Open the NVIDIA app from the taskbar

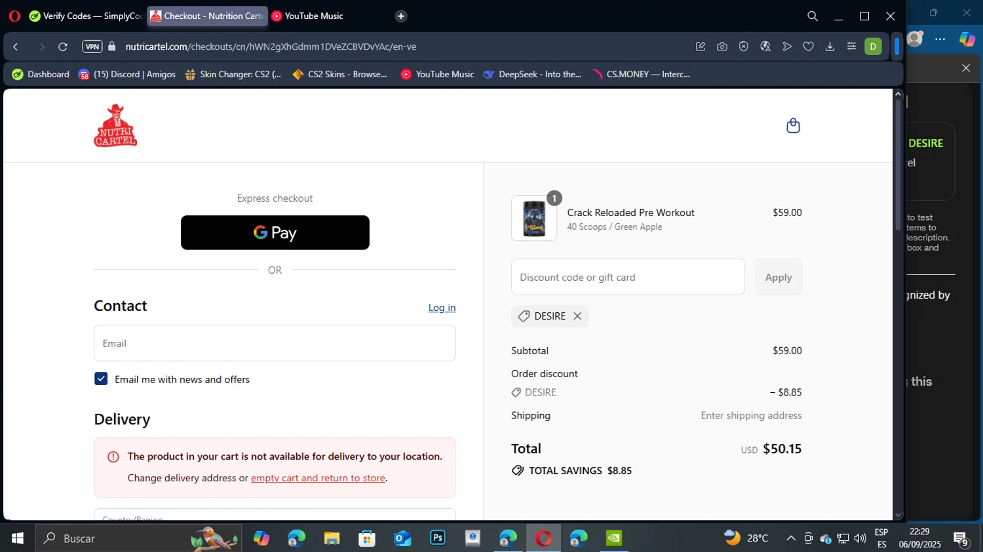[614, 538]
